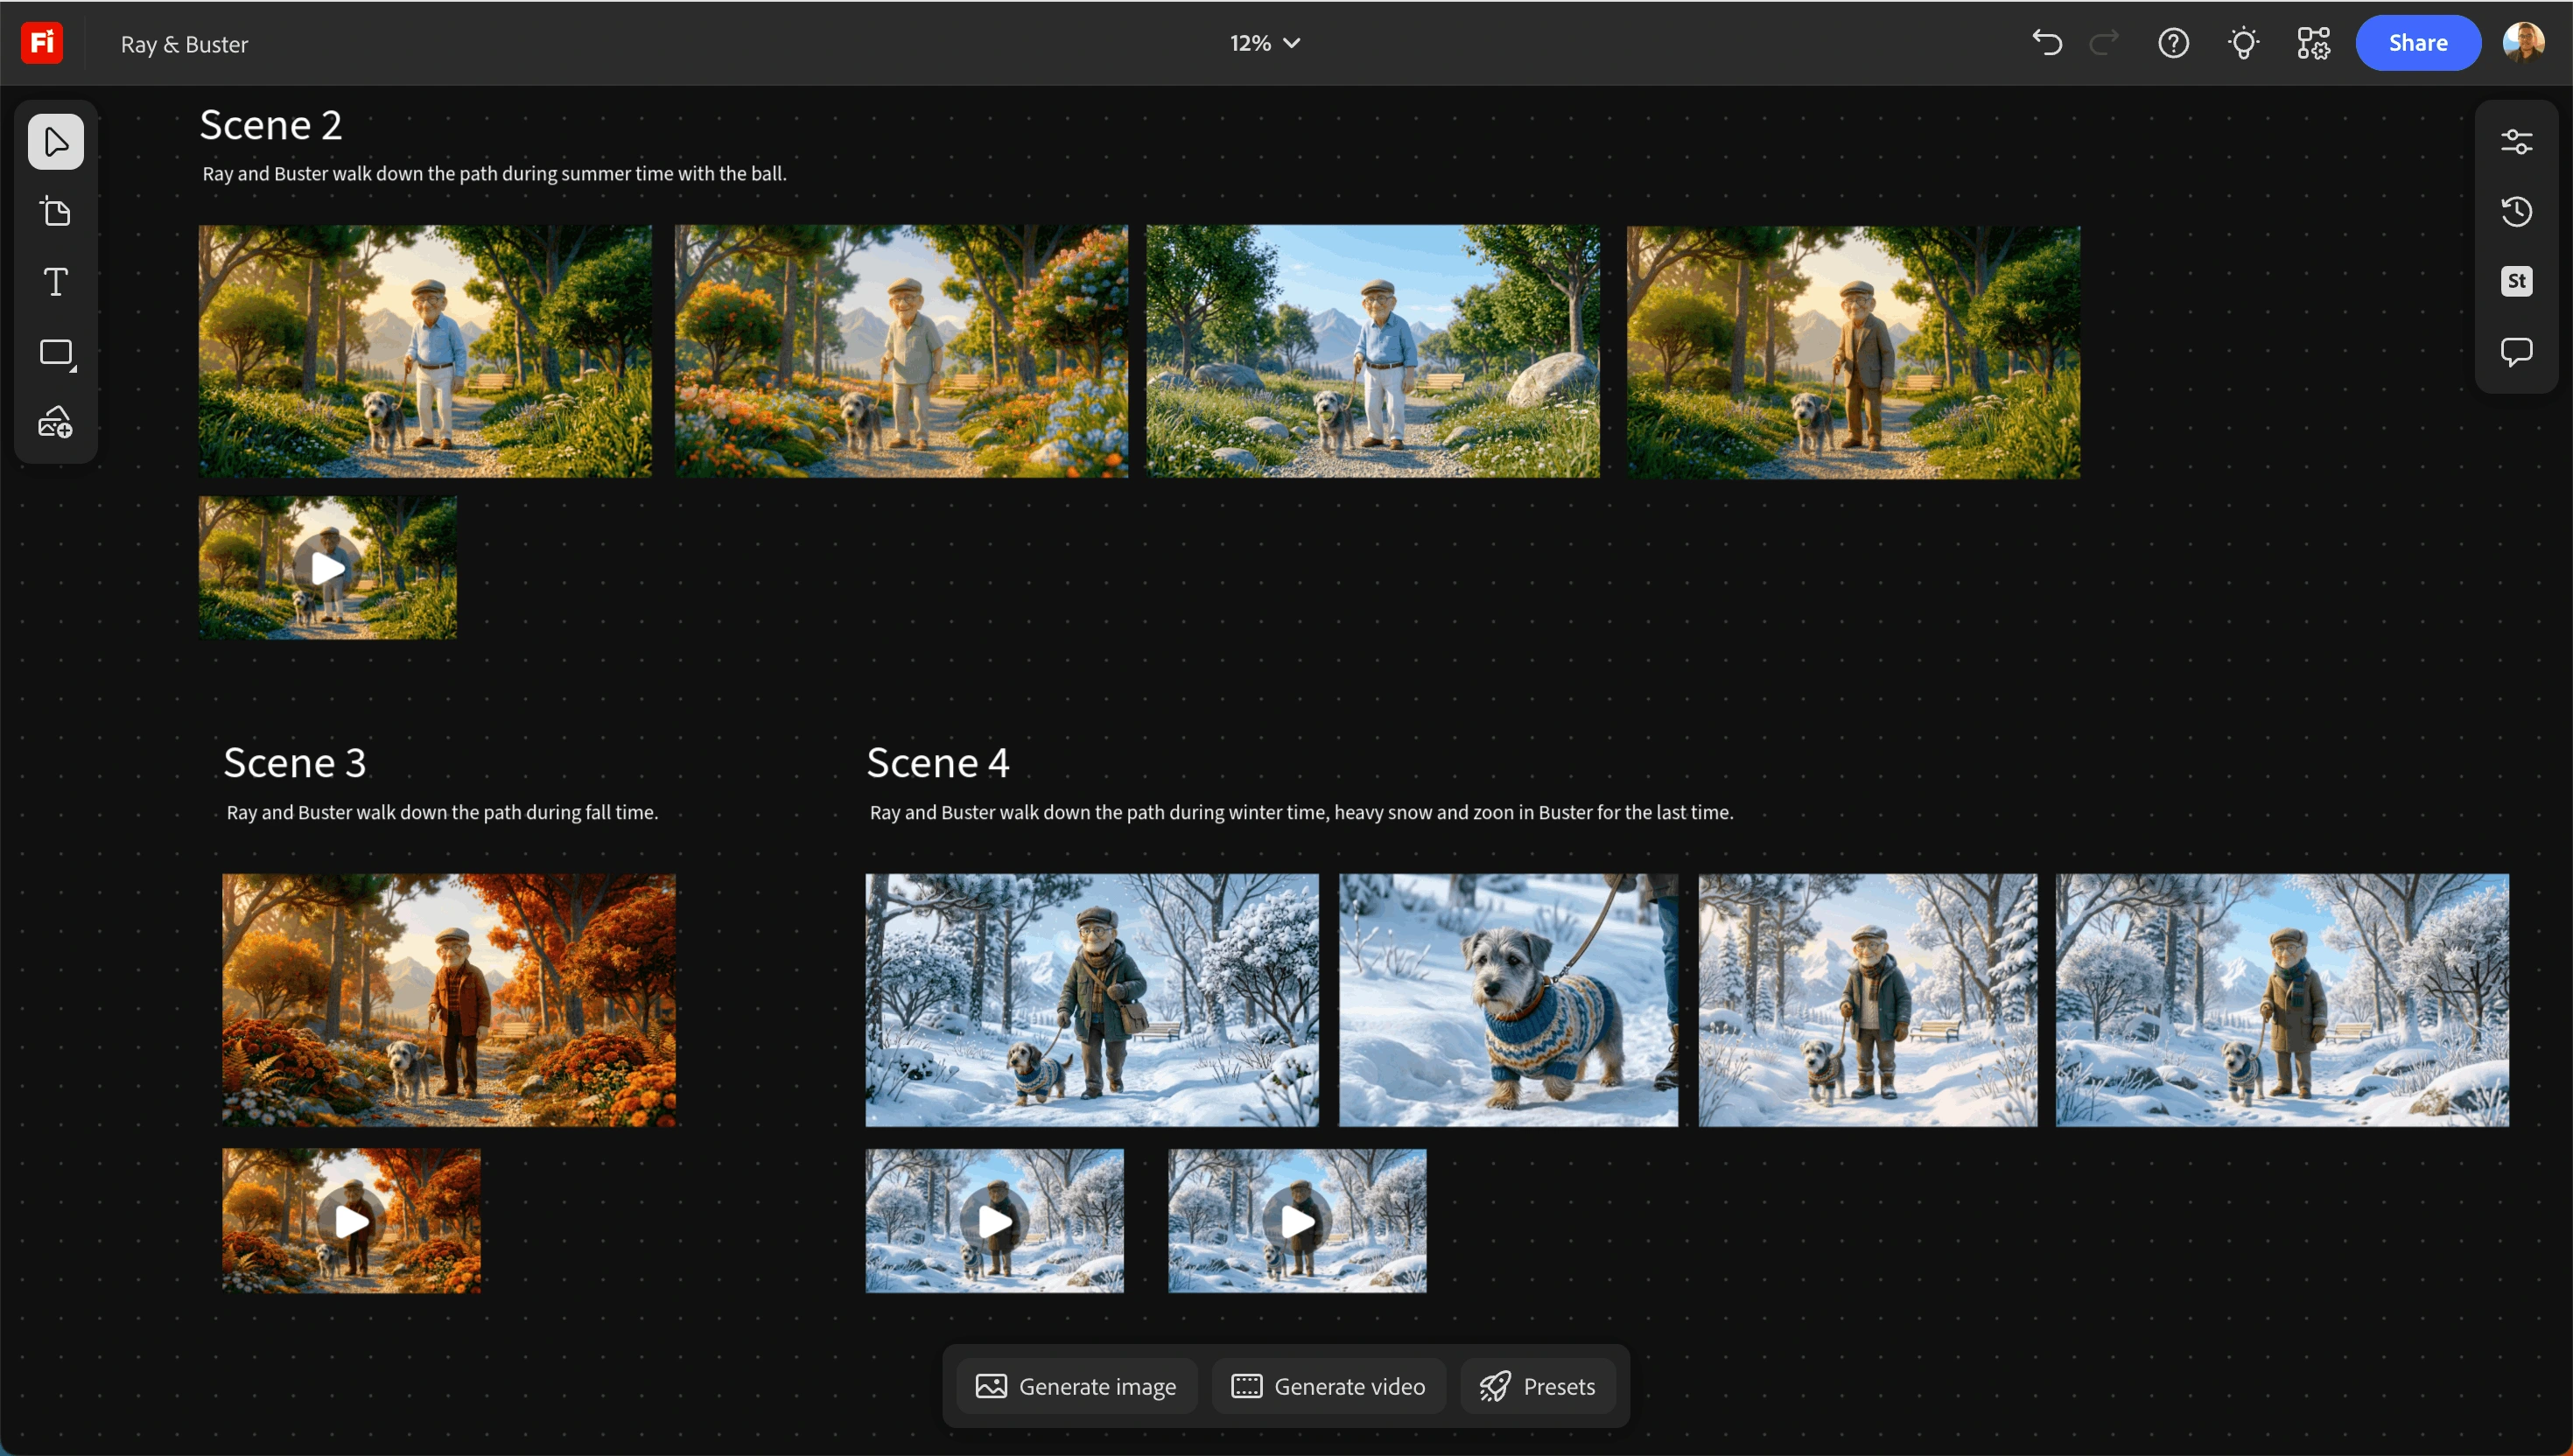Select the Buster close-up winter image
The image size is (2573, 1456).
tap(1508, 1000)
